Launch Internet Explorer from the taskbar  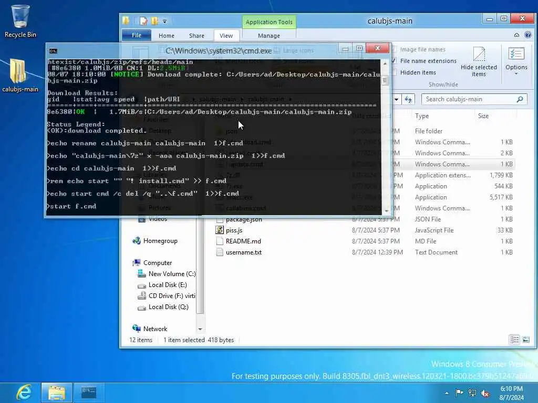tap(24, 393)
